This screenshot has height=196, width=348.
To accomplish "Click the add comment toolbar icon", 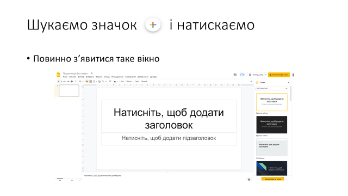I will click(110, 81).
